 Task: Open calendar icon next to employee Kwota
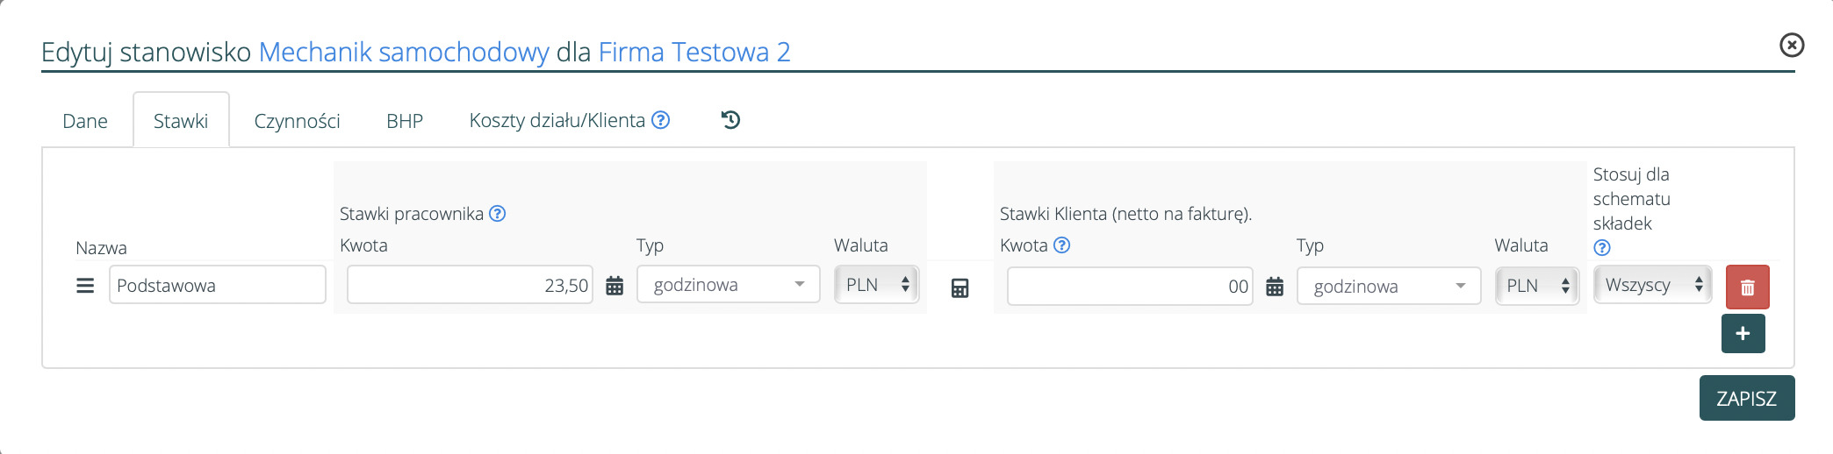coord(615,286)
